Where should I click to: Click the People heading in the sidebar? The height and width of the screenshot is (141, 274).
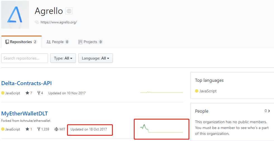point(202,111)
